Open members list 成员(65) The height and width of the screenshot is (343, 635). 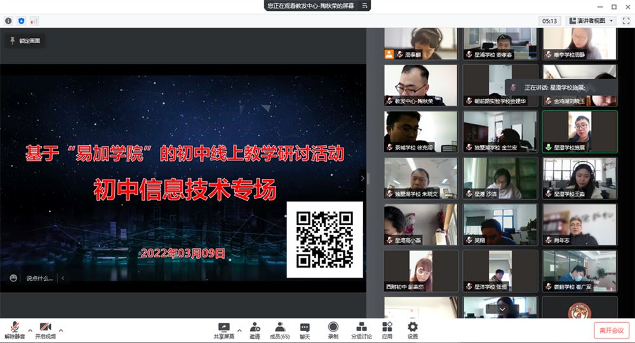[279, 330]
